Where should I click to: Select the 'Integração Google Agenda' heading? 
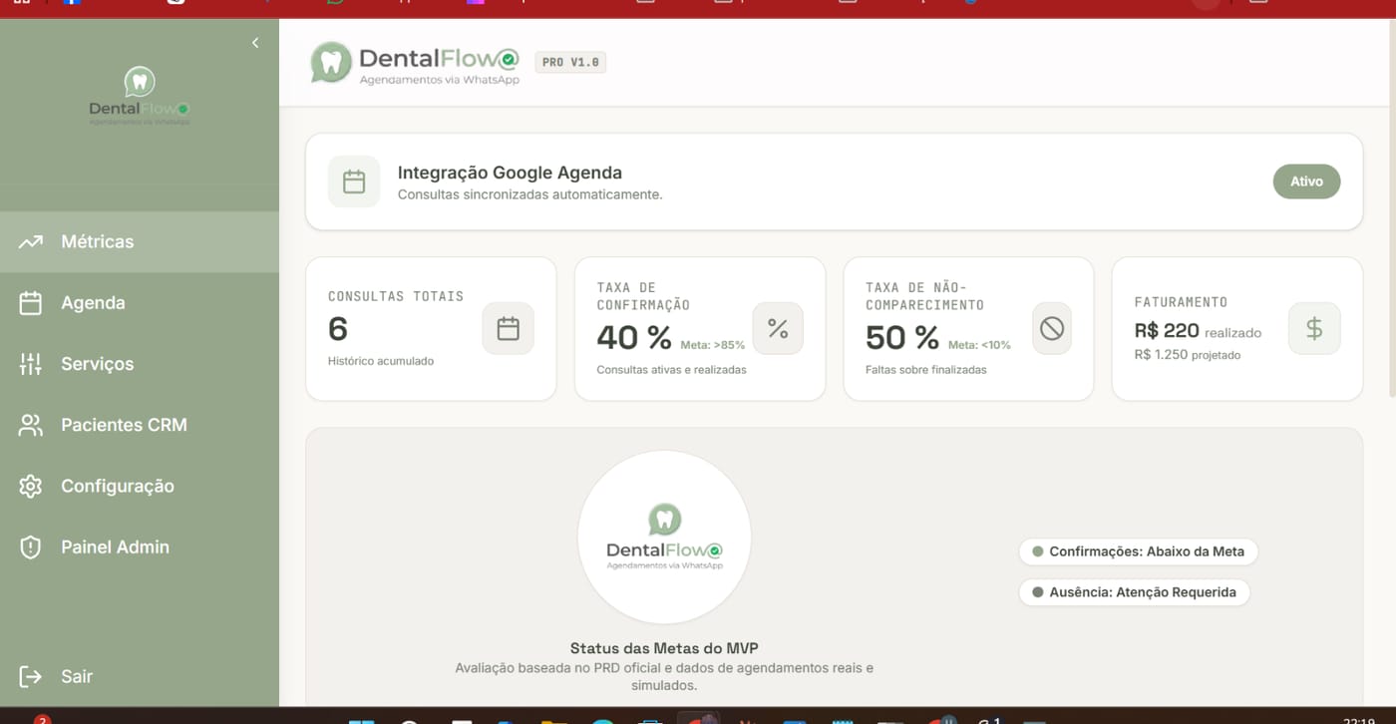pyautogui.click(x=510, y=173)
